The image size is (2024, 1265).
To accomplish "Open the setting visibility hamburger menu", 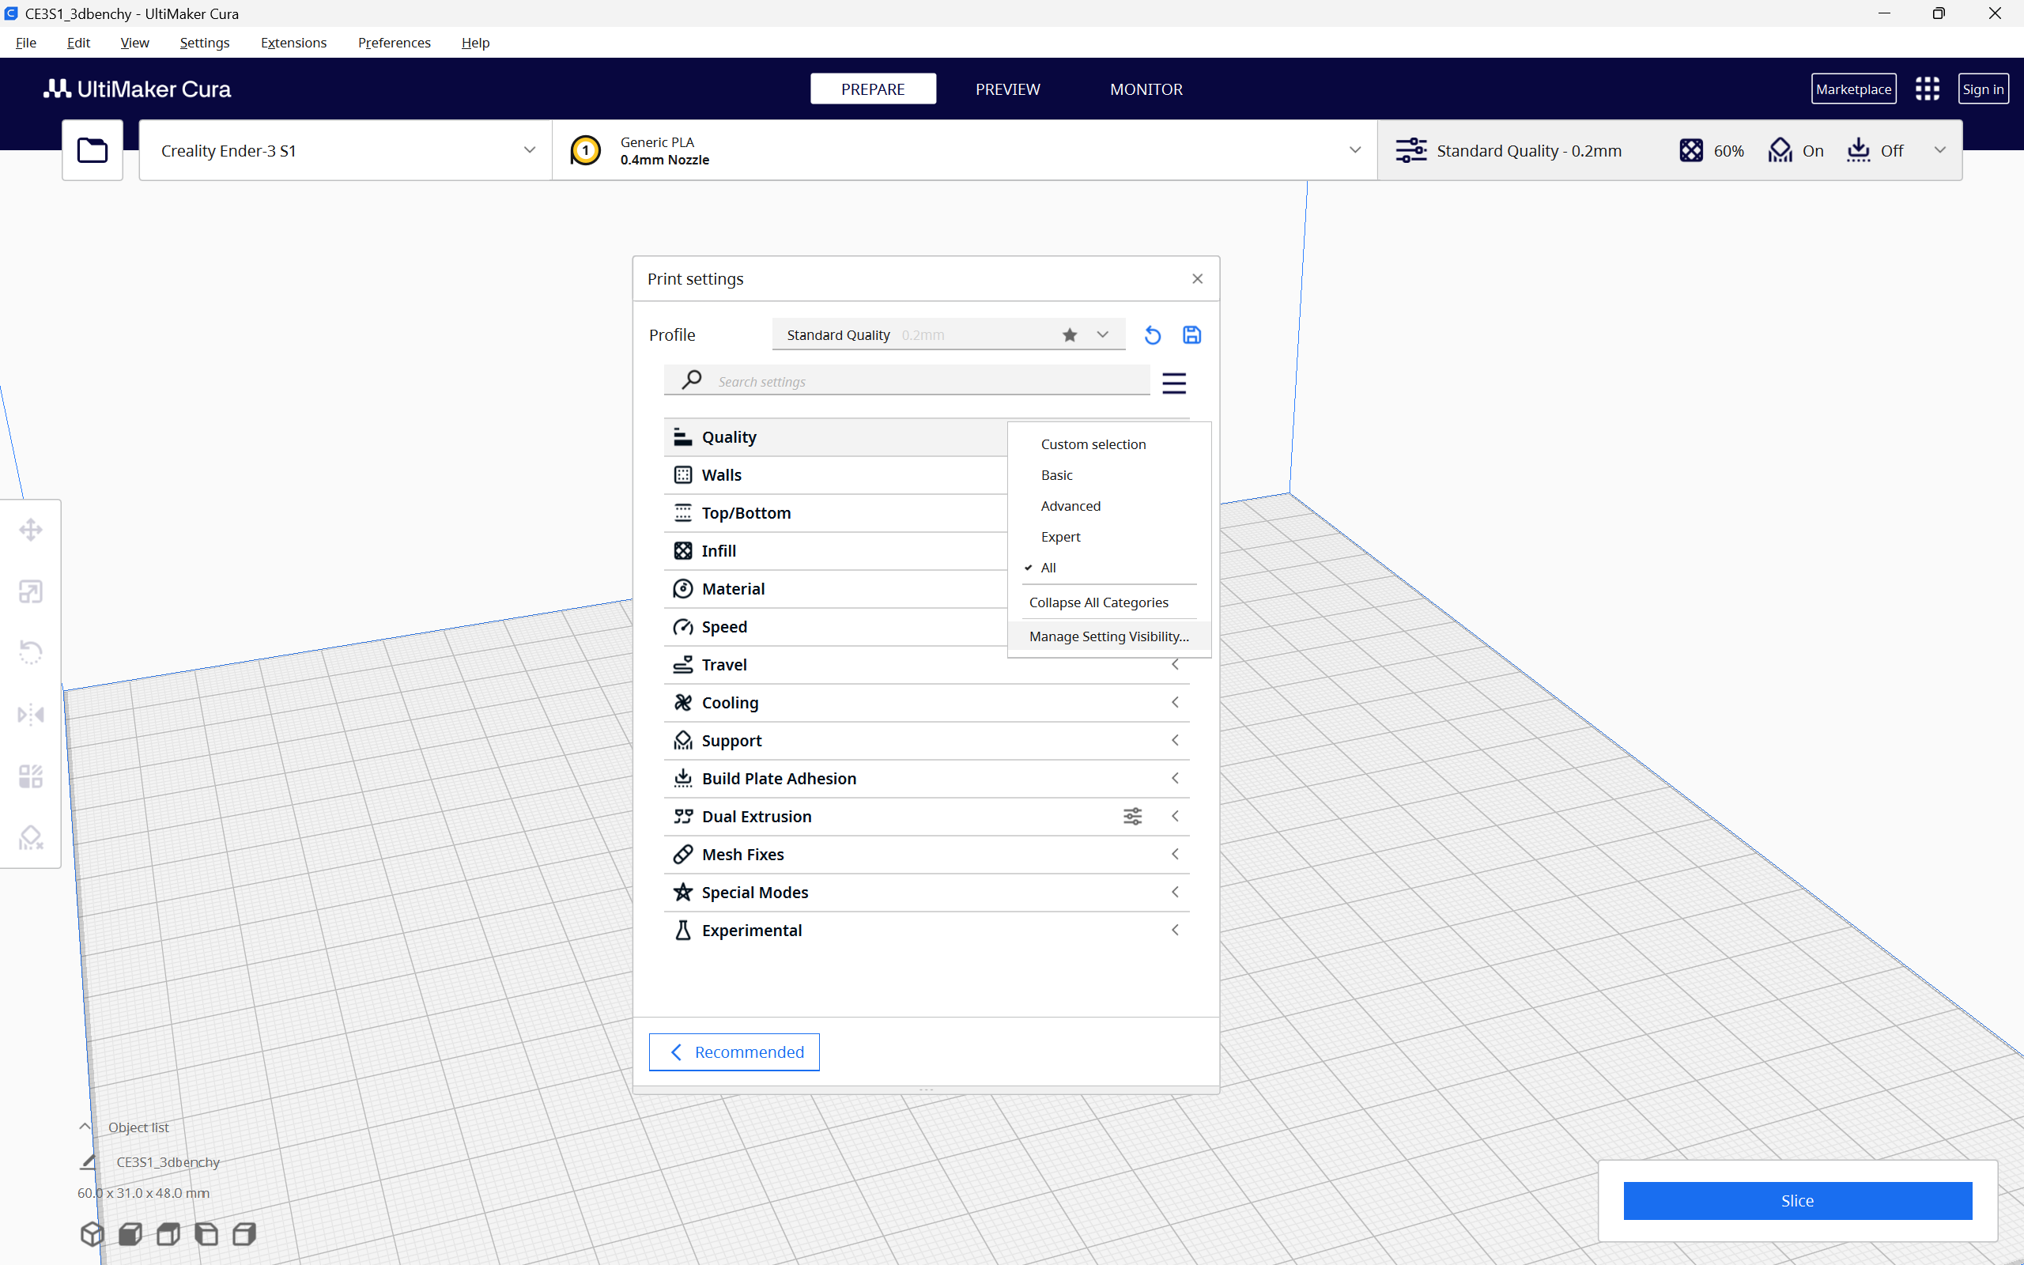I will pyautogui.click(x=1174, y=383).
